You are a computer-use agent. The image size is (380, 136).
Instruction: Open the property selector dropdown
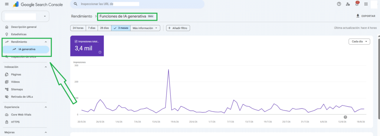[26, 16]
